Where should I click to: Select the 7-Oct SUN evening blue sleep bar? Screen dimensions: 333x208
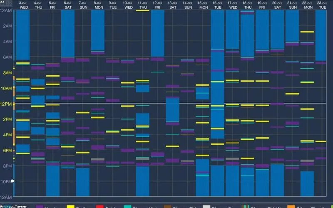83,182
